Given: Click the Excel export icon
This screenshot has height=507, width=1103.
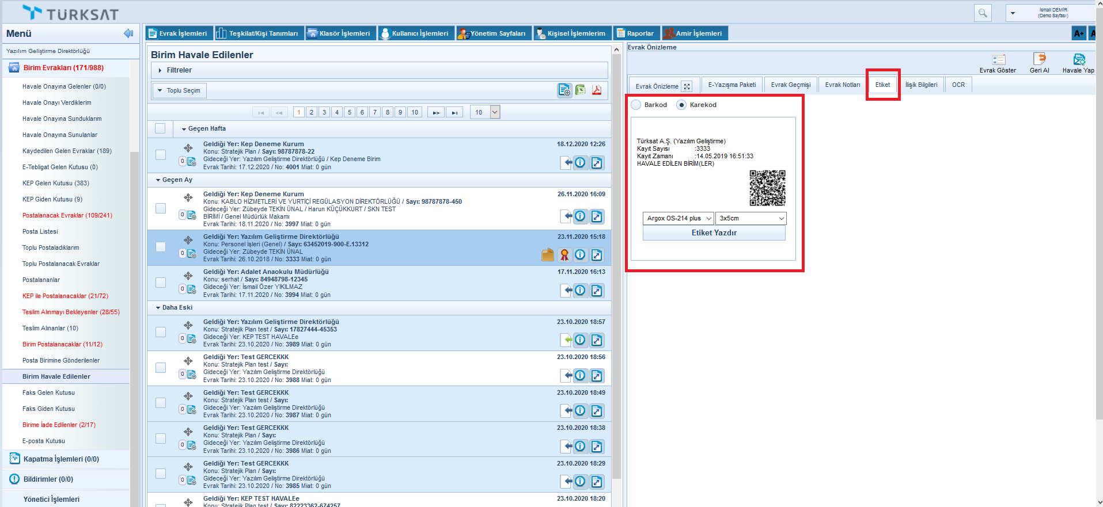Looking at the screenshot, I should pyautogui.click(x=581, y=90).
